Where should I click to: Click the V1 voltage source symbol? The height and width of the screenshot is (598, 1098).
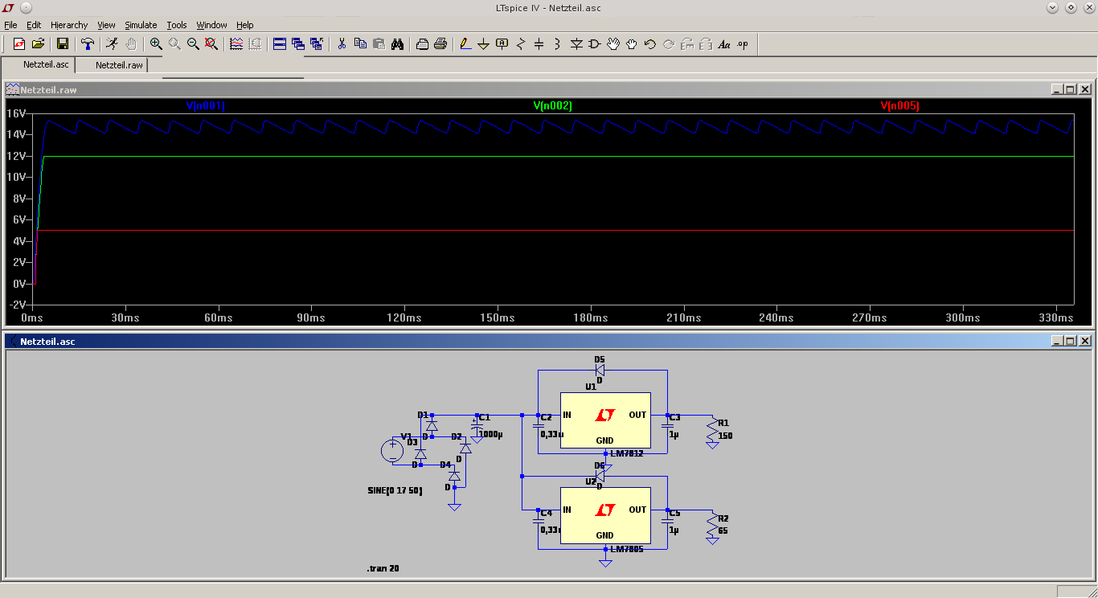click(392, 451)
